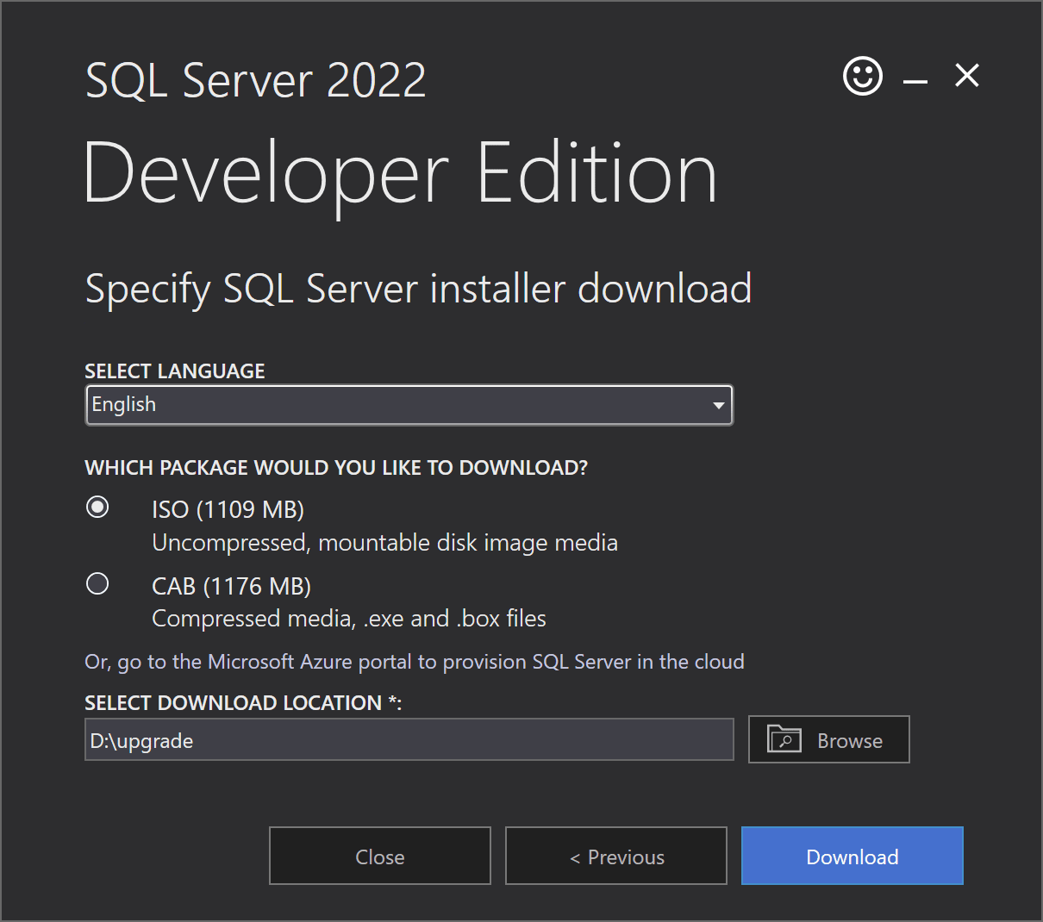
Task: Click the Microsoft Azure portal link text
Action: 415,662
